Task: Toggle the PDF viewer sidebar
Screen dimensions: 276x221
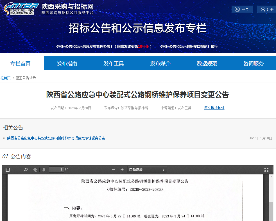Action: (x=8, y=170)
